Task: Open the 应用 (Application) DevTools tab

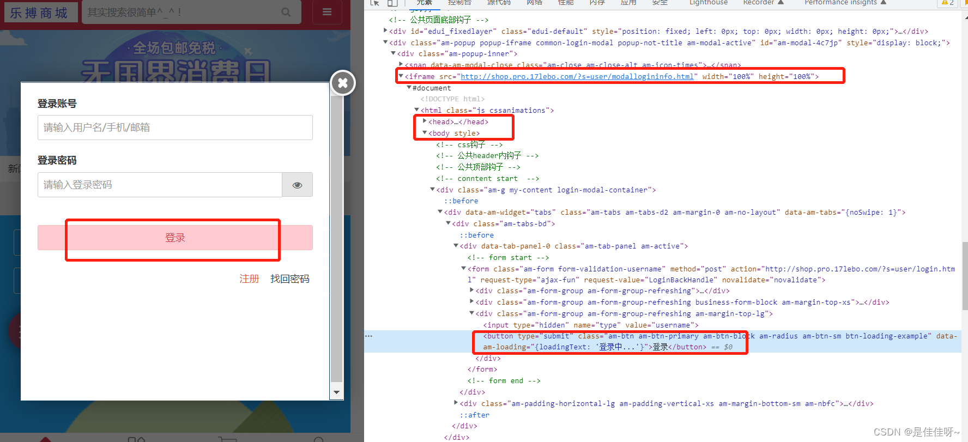Action: (628, 3)
